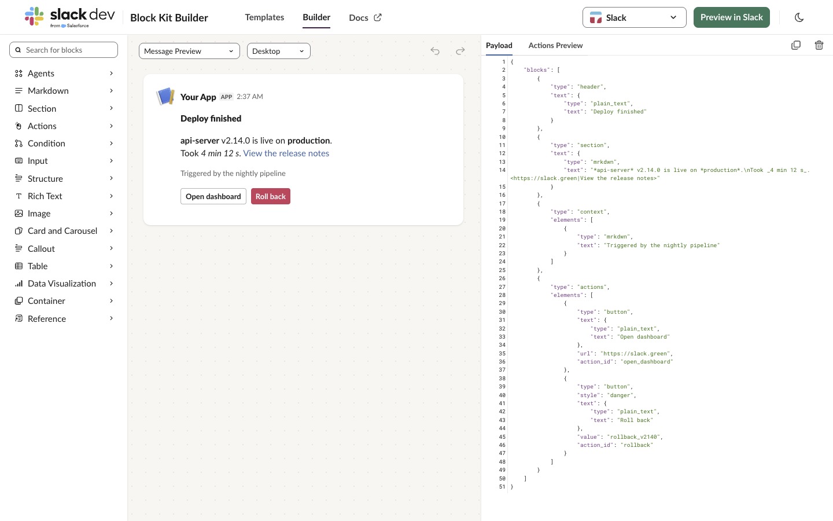The image size is (833, 521).
Task: Click the Markdown sidebar icon
Action: pos(19,91)
